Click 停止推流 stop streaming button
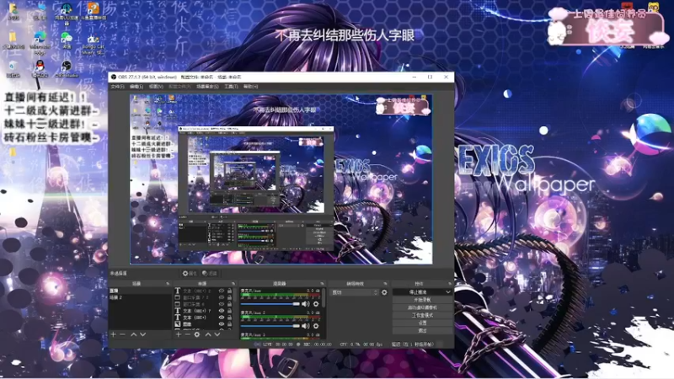This screenshot has width=674, height=379. (418, 291)
